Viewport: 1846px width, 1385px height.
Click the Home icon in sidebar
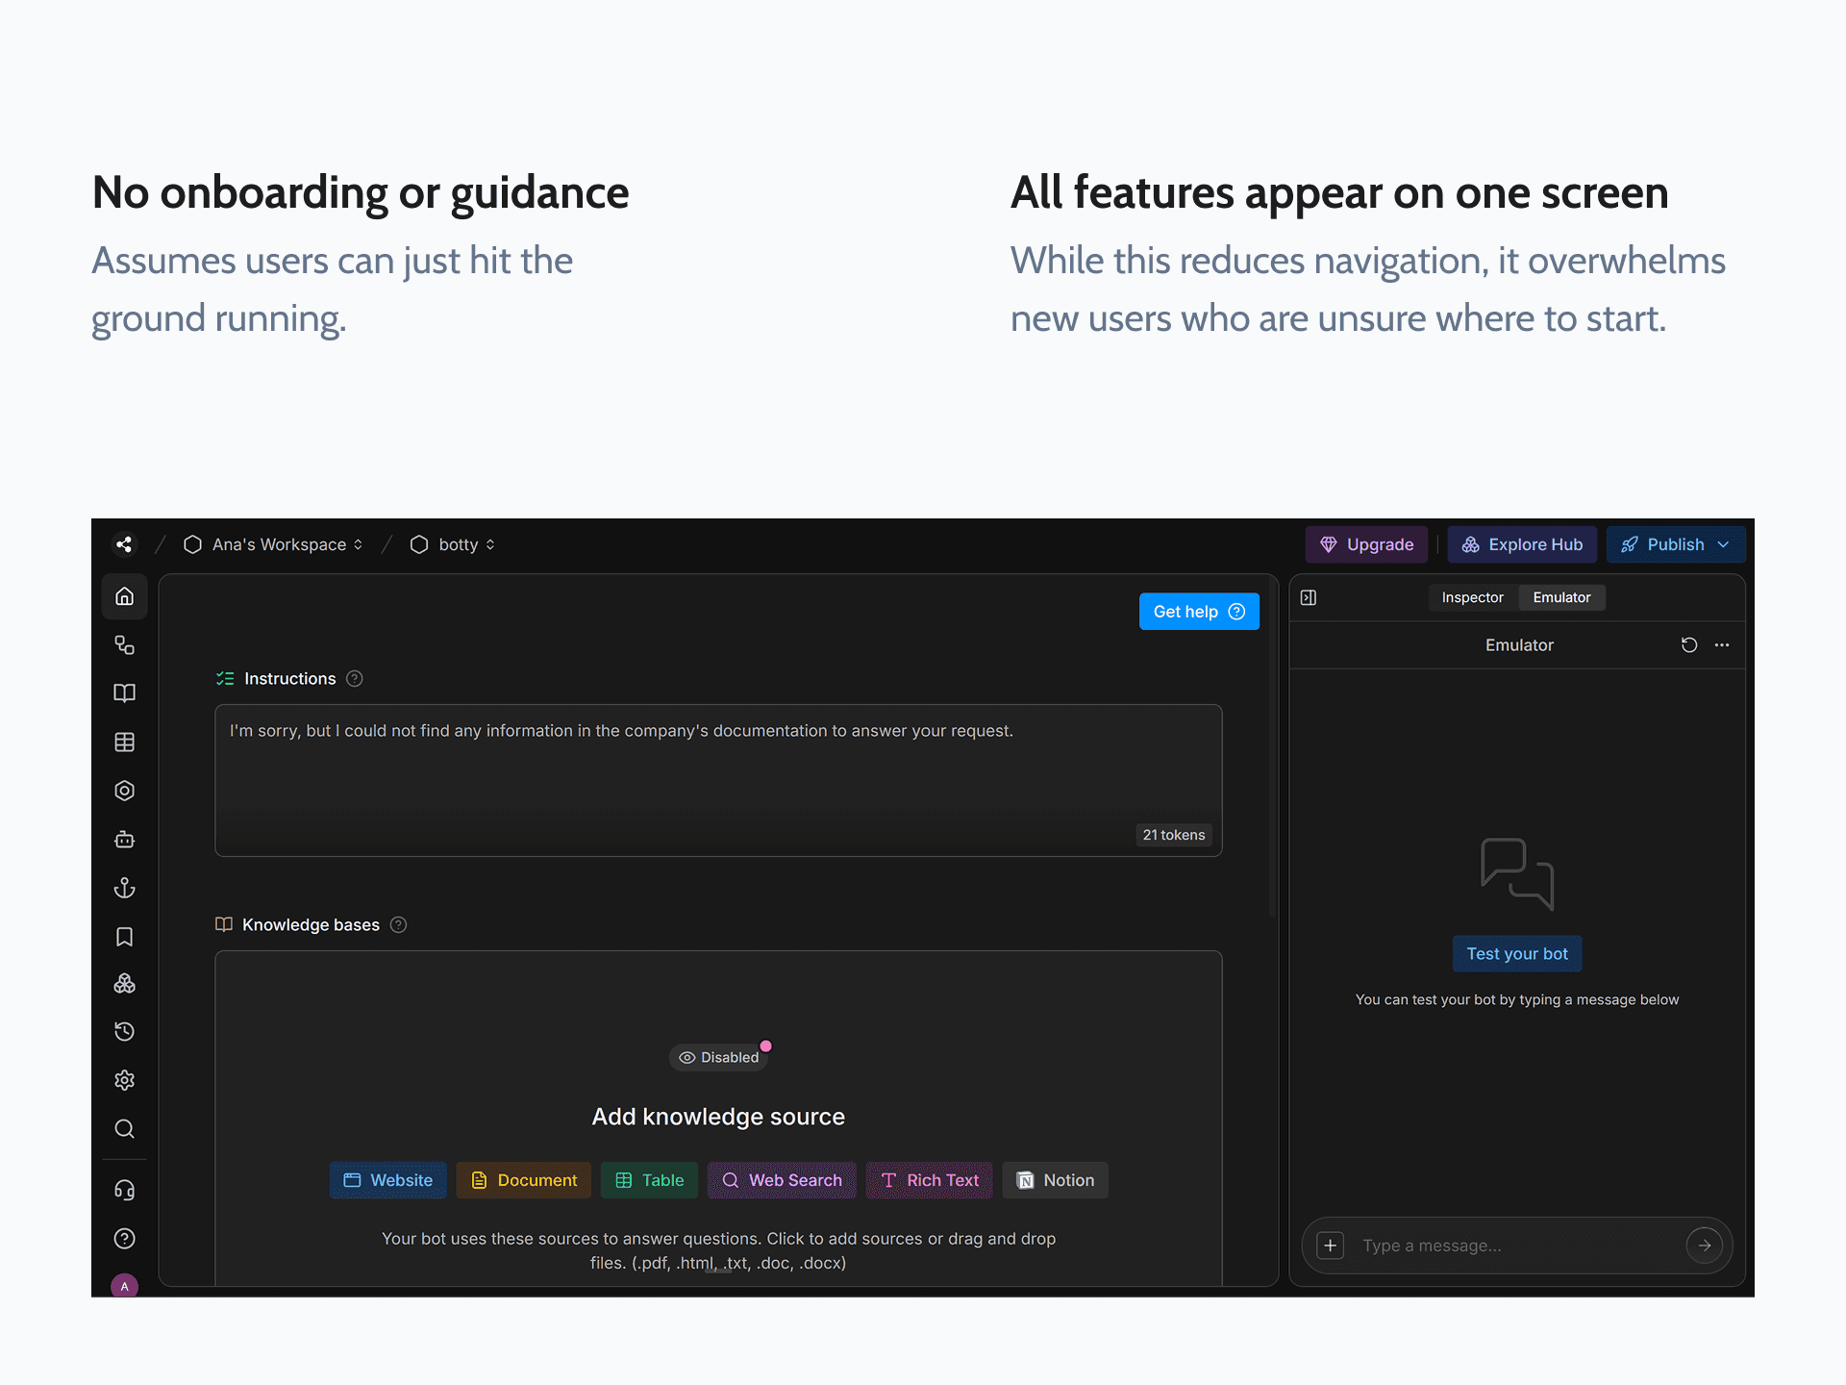(125, 596)
